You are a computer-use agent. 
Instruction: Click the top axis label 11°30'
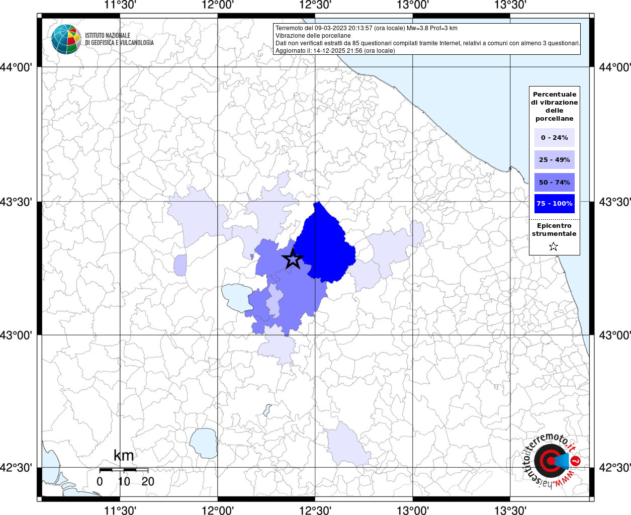pos(120,6)
